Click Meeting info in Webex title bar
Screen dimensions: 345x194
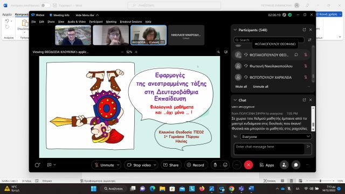pos(59,15)
